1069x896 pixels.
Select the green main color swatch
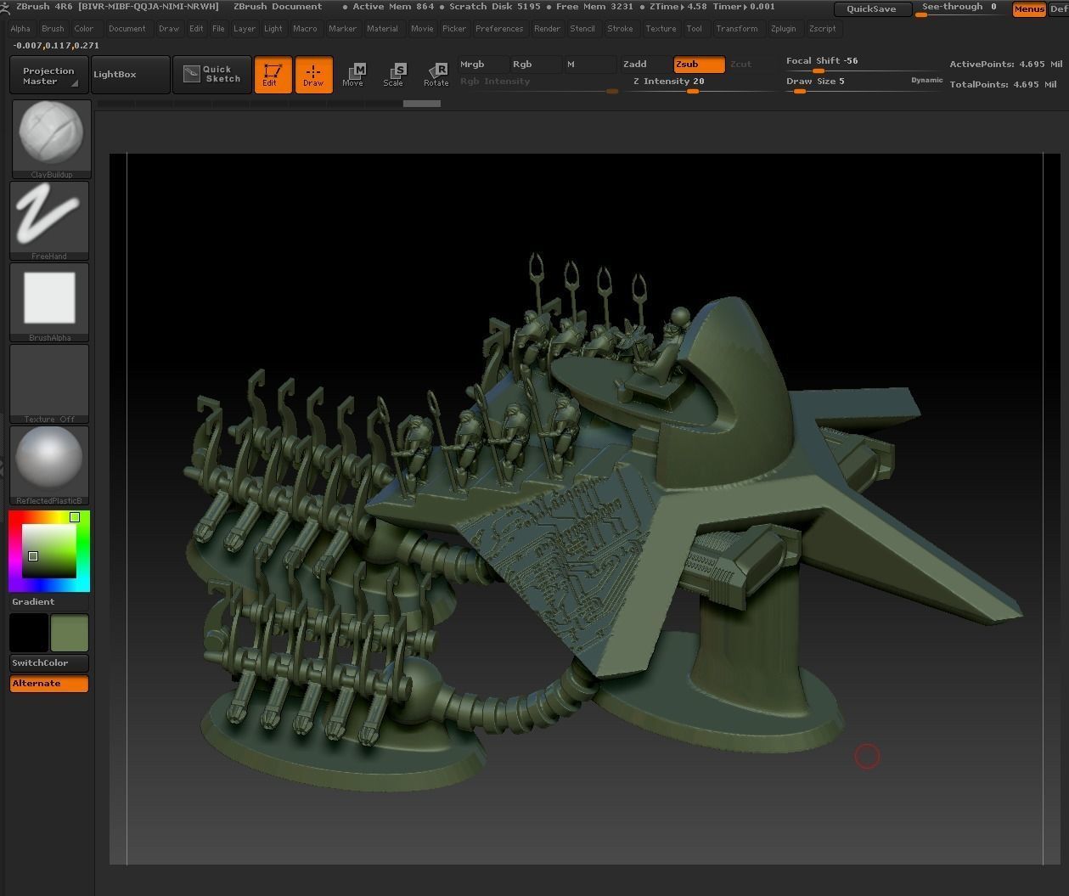coord(70,634)
